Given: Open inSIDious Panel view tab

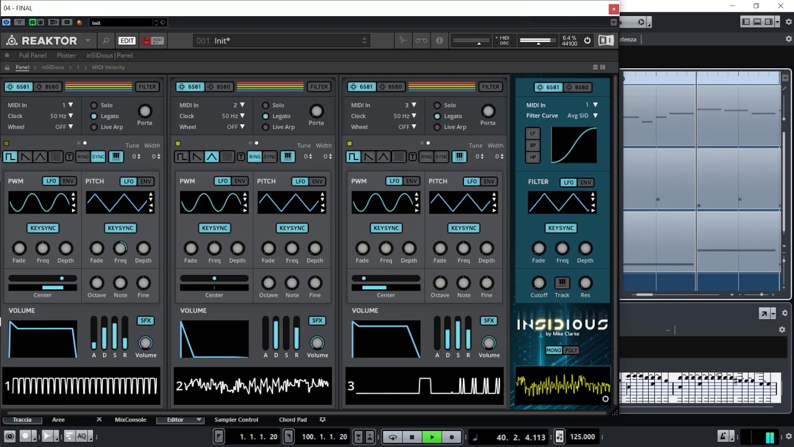Looking at the screenshot, I should [109, 55].
